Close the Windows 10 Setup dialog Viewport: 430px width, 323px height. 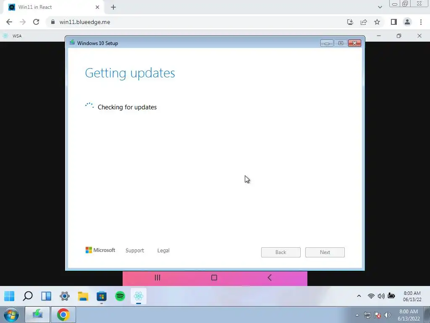coord(354,43)
